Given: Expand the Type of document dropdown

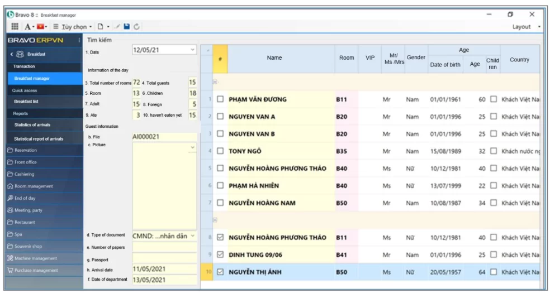Looking at the screenshot, I should click(x=193, y=236).
